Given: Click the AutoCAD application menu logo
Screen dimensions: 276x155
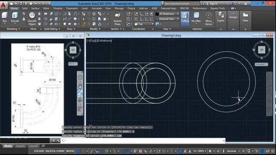Looking at the screenshot, I should click(3, 5).
